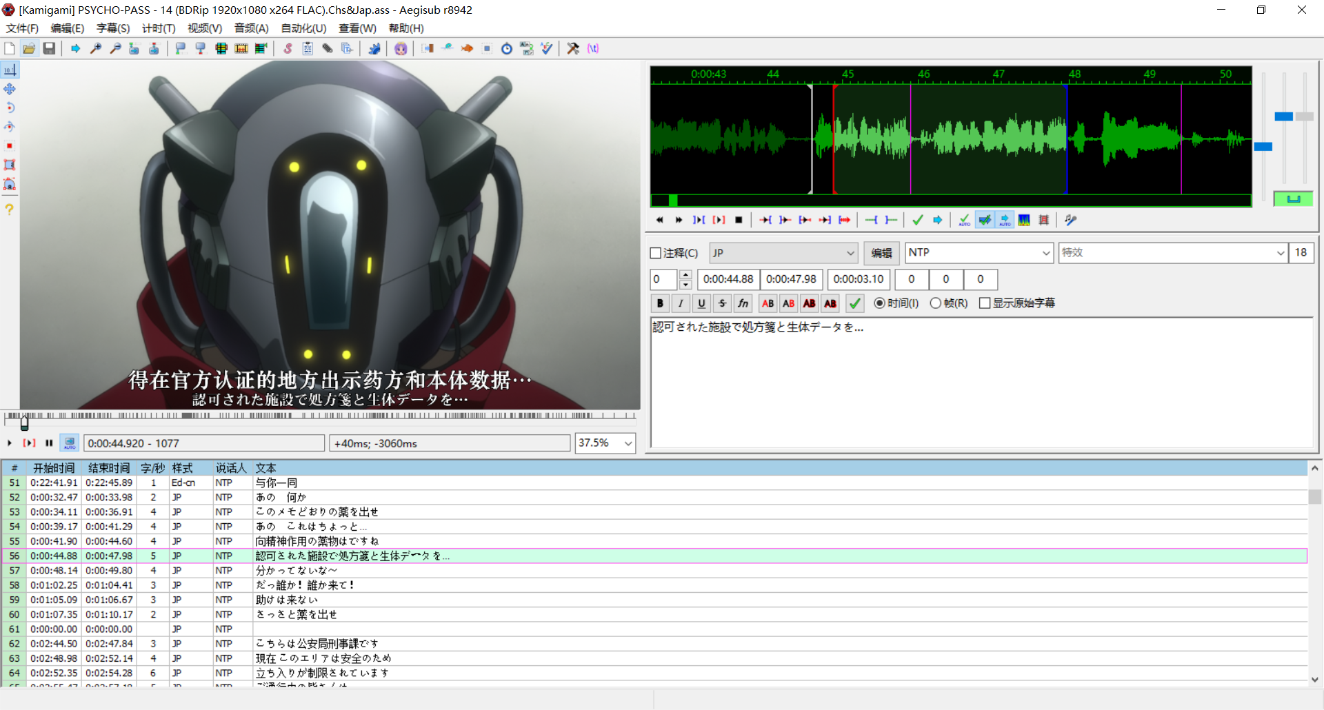
Task: Open Aegisub options (tools icon)
Action: 573,48
